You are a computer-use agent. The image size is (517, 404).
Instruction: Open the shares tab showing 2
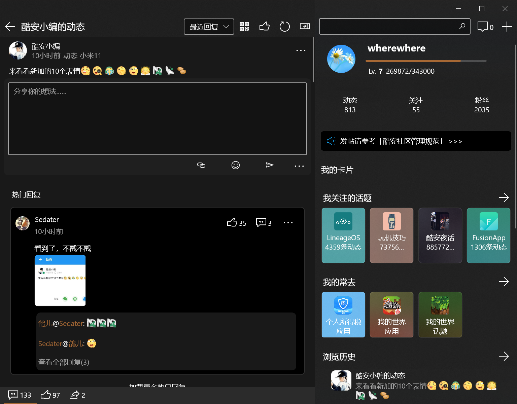click(77, 395)
